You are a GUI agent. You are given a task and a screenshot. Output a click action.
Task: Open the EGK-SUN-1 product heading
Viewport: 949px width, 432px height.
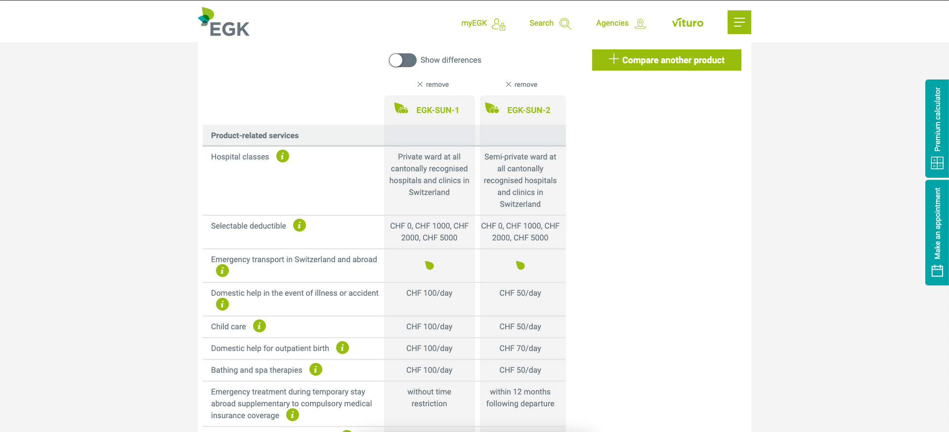pyautogui.click(x=437, y=110)
